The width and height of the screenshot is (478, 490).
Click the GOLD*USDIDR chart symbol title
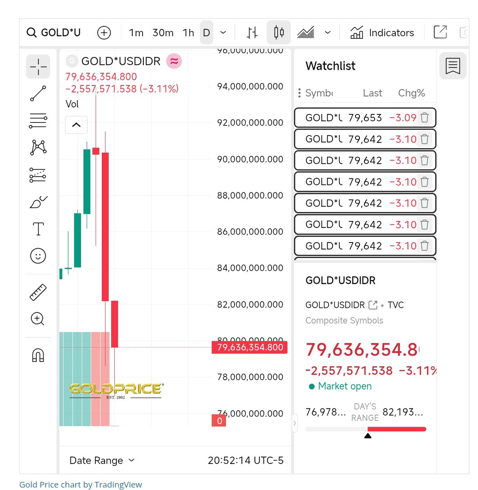(x=121, y=61)
